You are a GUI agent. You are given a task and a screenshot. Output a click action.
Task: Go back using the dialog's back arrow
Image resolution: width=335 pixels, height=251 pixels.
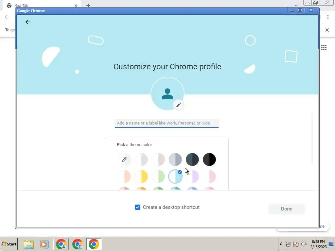[27, 22]
